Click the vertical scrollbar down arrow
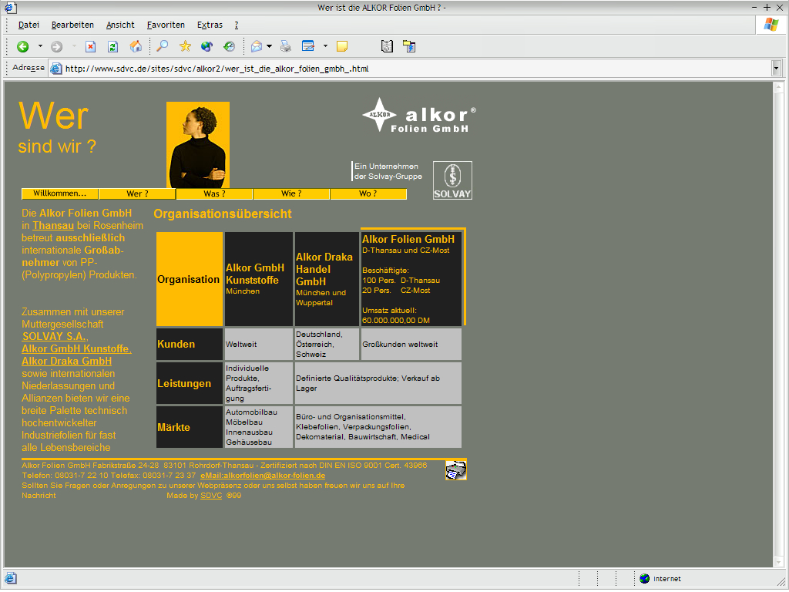Image resolution: width=789 pixels, height=592 pixels. 778,561
